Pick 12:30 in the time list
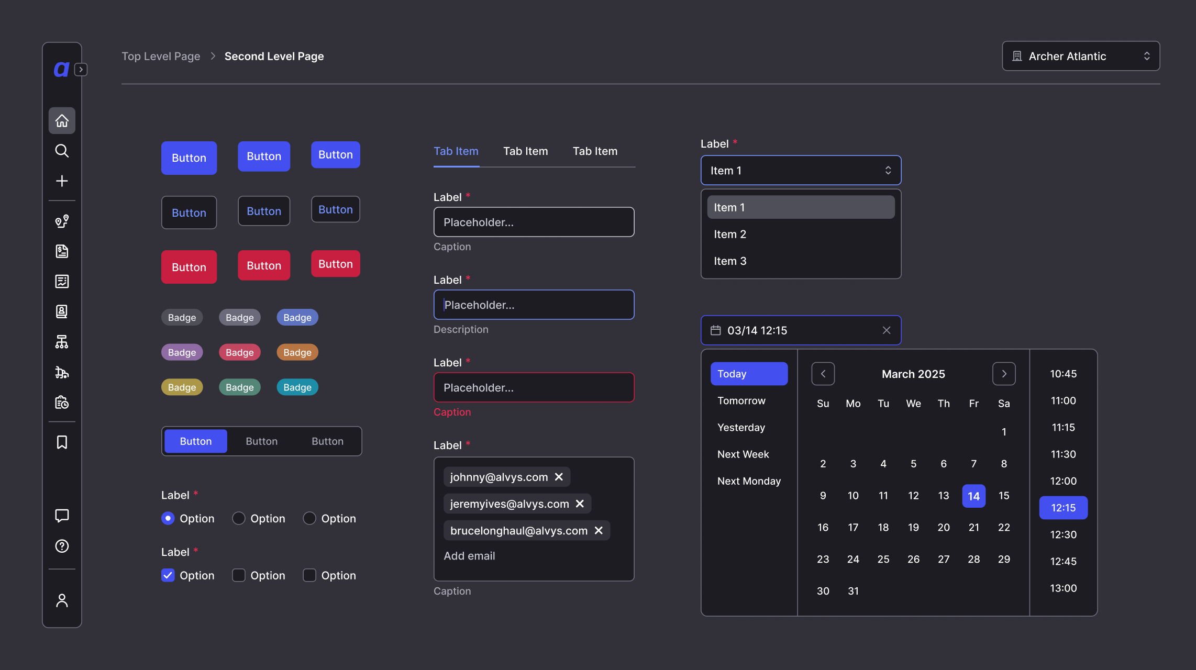1196x670 pixels. tap(1063, 534)
